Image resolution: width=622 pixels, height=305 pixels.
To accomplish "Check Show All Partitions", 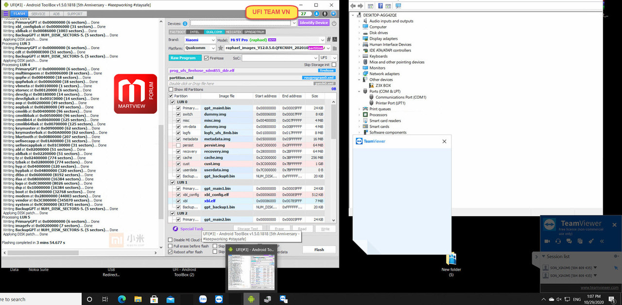I will [x=171, y=89].
